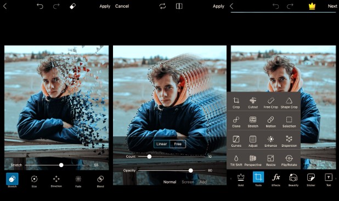Tap the swap arrows icon on the motion screen
Screen dimensions: 339x201
coord(162,6)
